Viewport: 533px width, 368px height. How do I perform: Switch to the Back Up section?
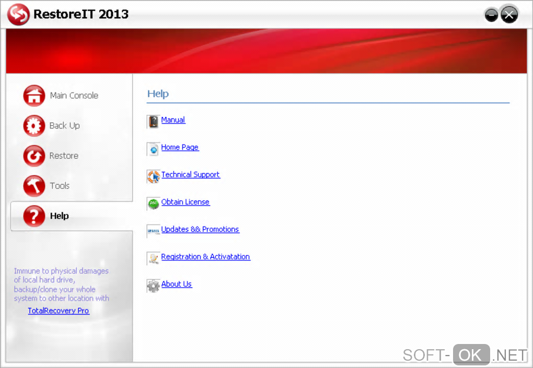click(65, 126)
